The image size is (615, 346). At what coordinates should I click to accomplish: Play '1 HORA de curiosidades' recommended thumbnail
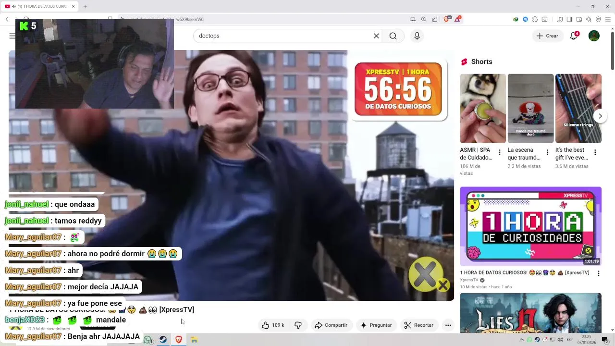tap(530, 226)
